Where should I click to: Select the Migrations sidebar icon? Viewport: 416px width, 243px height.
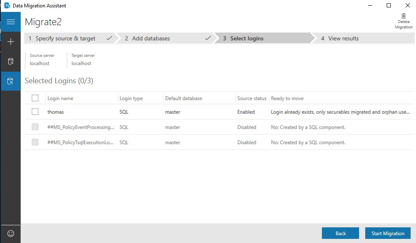[x=10, y=81]
